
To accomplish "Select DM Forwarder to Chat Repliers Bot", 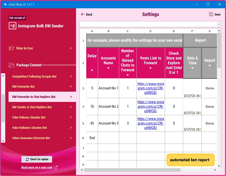I will [x=42, y=97].
